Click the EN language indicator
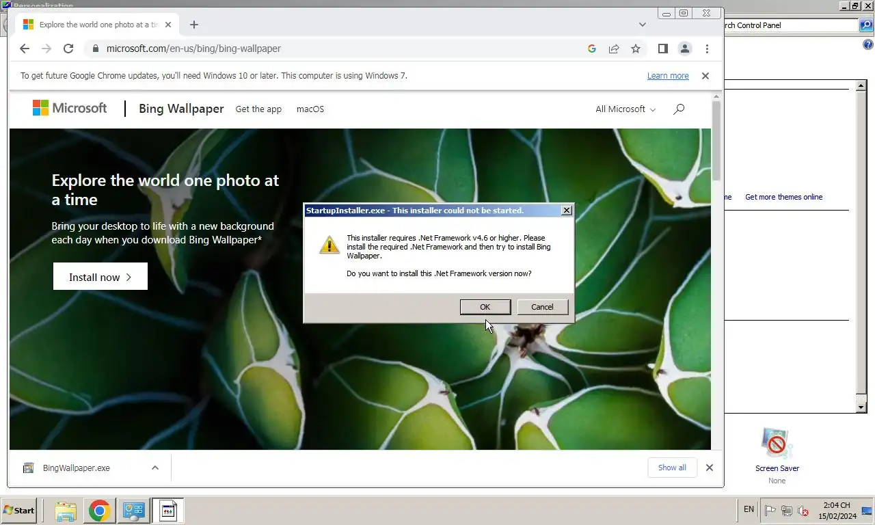 pyautogui.click(x=749, y=509)
